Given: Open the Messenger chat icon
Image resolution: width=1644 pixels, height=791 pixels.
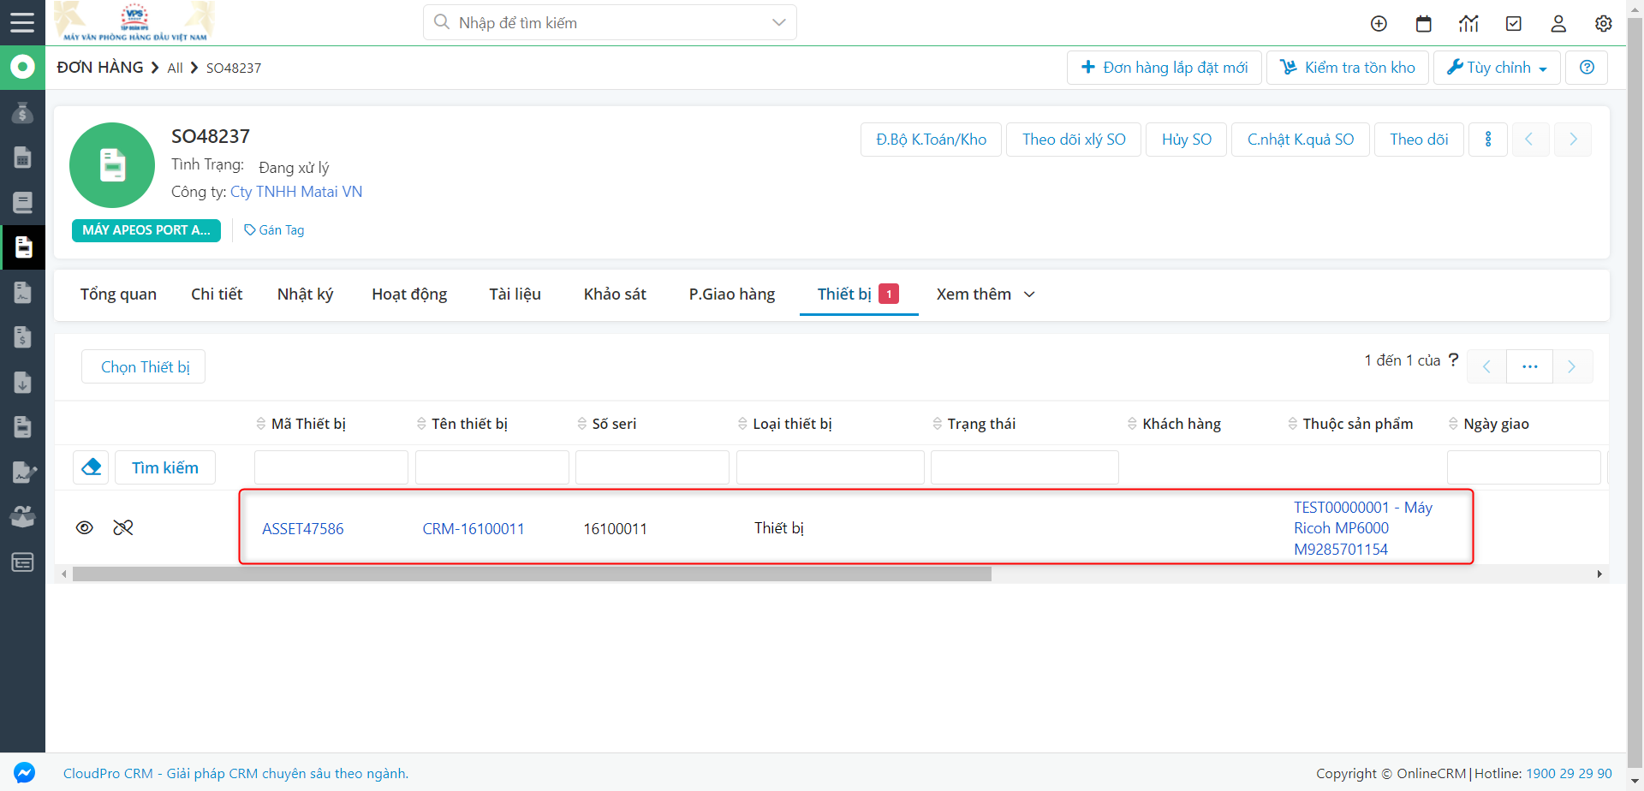Looking at the screenshot, I should click(25, 772).
